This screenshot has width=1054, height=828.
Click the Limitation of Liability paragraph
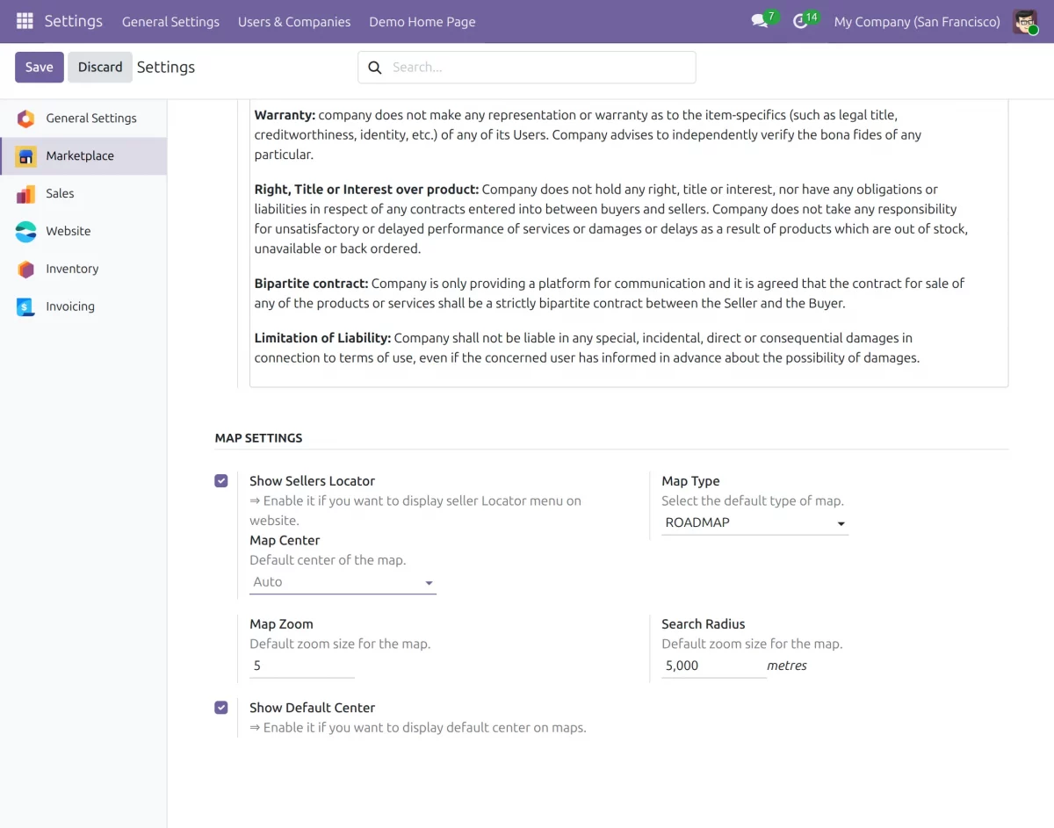587,348
